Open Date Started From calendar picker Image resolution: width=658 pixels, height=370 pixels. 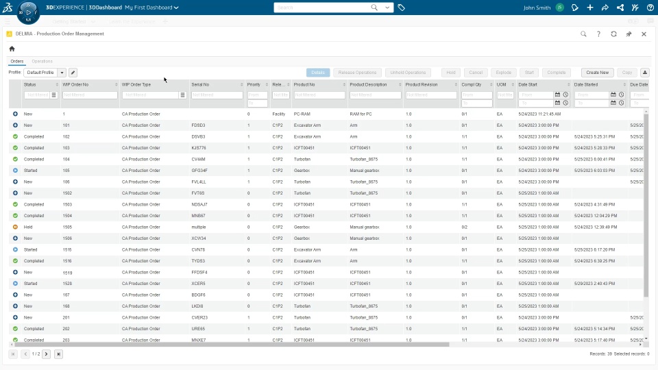(x=613, y=95)
